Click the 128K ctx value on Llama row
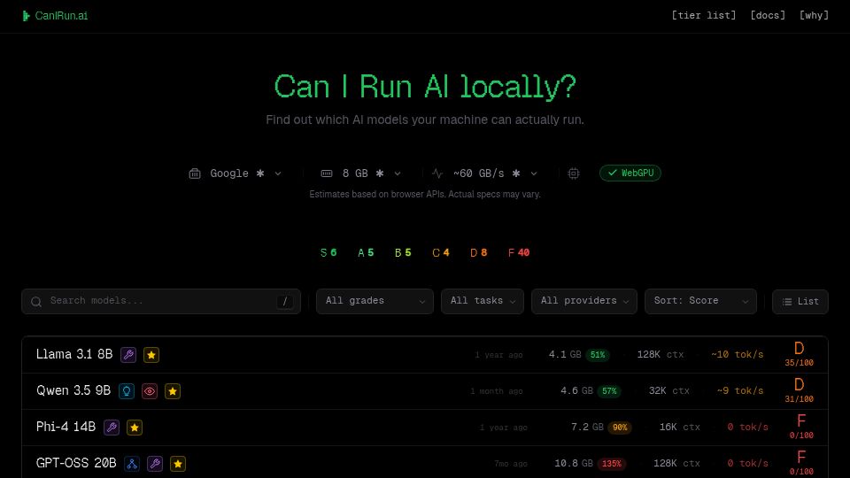This screenshot has height=478, width=850. pyautogui.click(x=661, y=354)
